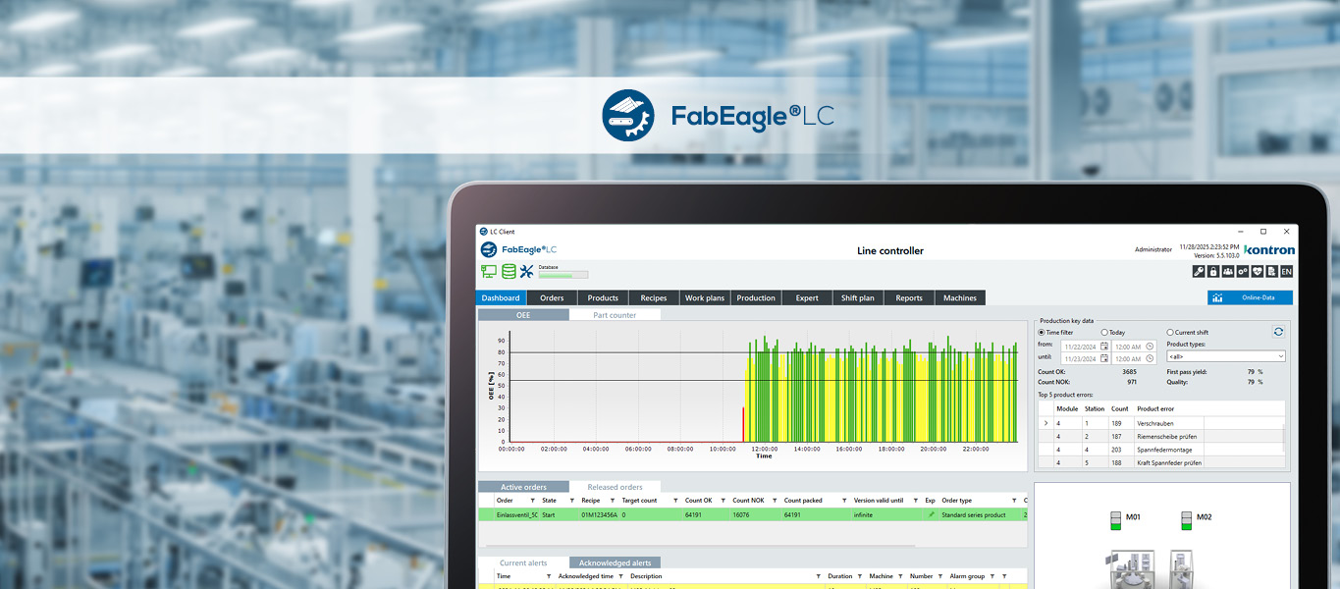
Task: Select the Time filter radio button
Action: pyautogui.click(x=1043, y=333)
